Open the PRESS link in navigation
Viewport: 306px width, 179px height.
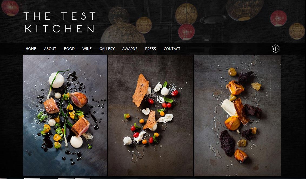(x=151, y=49)
